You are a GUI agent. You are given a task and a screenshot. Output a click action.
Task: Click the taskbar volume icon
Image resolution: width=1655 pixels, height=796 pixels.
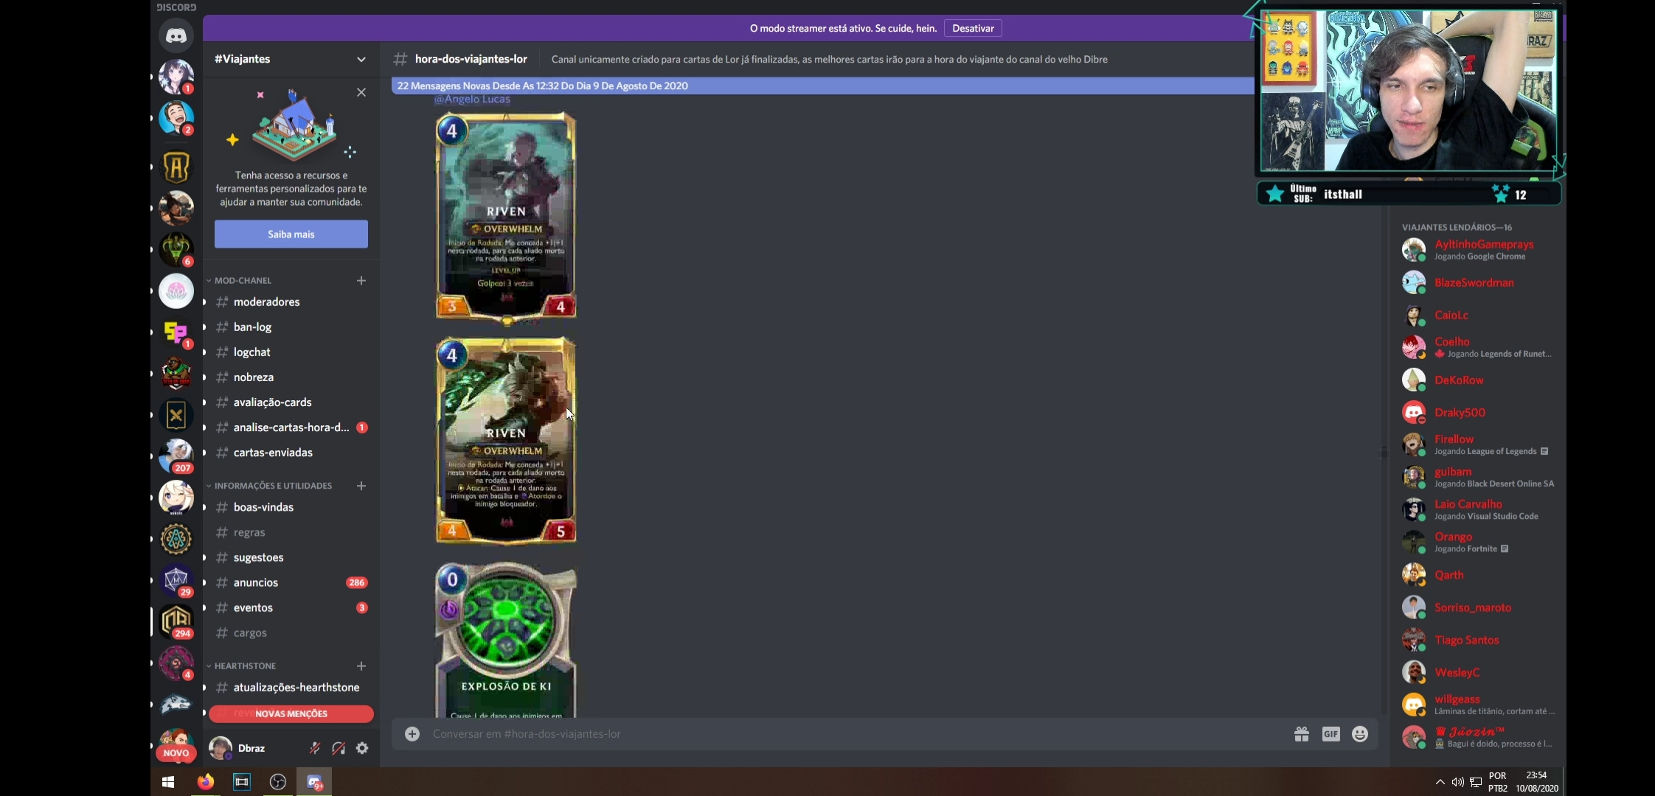click(x=1457, y=782)
